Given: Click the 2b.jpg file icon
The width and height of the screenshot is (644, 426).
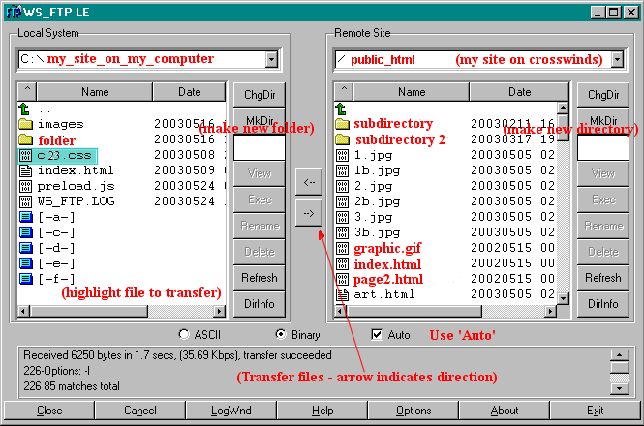Looking at the screenshot, I should pyautogui.click(x=342, y=201).
